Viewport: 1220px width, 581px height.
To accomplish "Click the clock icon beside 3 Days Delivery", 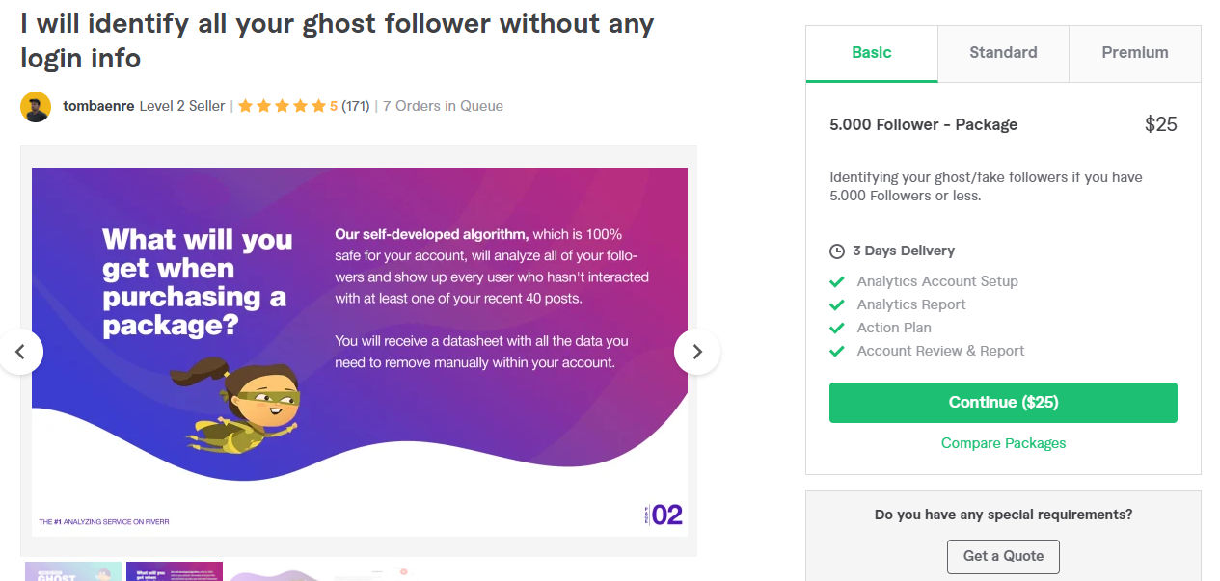I will point(837,251).
